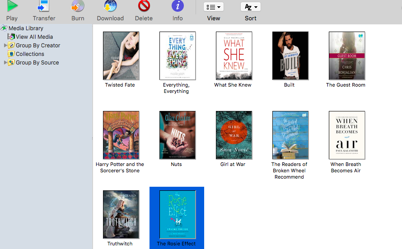402x249 pixels.
Task: Click the 'What She Knew' title text
Action: click(x=233, y=85)
